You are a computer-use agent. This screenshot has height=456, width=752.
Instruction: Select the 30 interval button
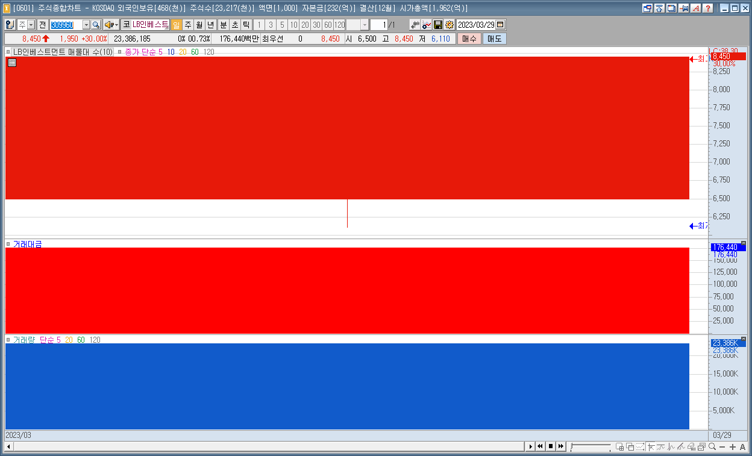[316, 25]
